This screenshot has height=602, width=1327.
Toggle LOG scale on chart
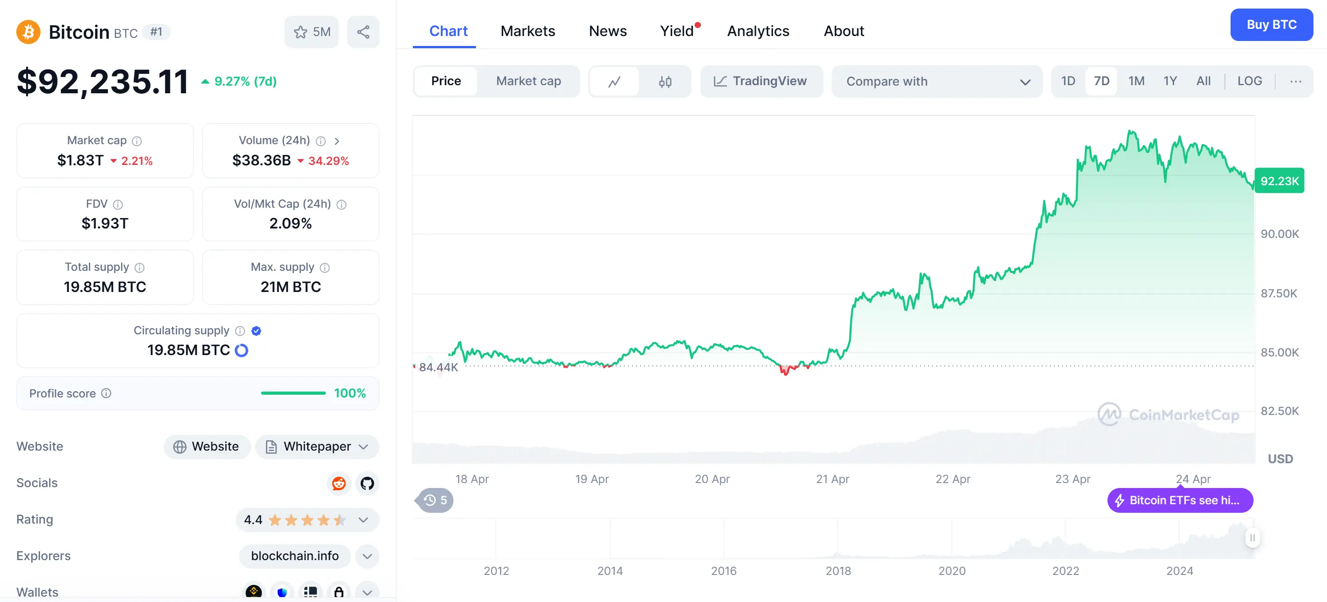[x=1249, y=82]
